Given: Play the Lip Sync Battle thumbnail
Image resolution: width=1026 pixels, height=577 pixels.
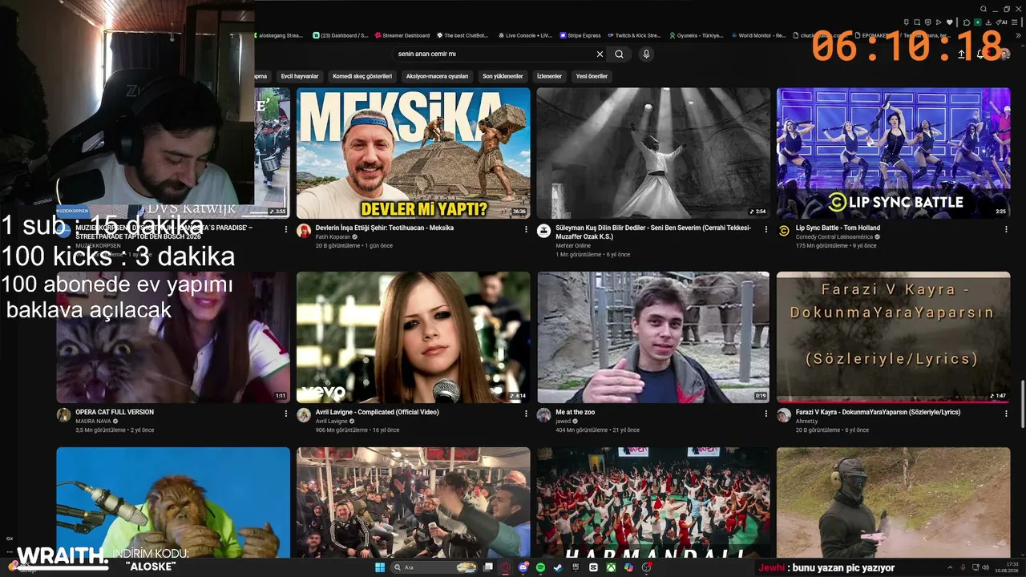Looking at the screenshot, I should click(x=894, y=153).
